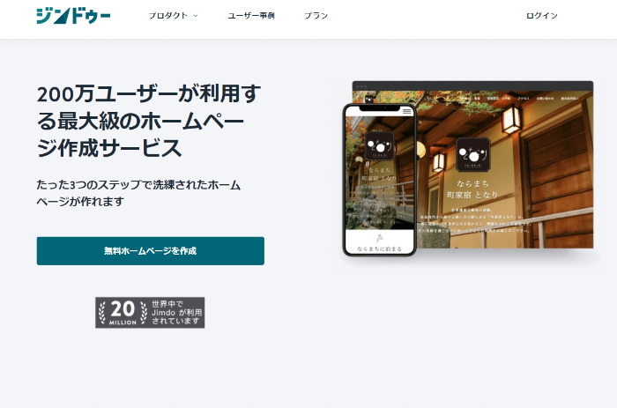Open the プラン page

pos(316,16)
